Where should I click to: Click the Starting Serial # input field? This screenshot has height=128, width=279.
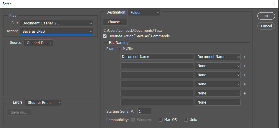[144, 111]
